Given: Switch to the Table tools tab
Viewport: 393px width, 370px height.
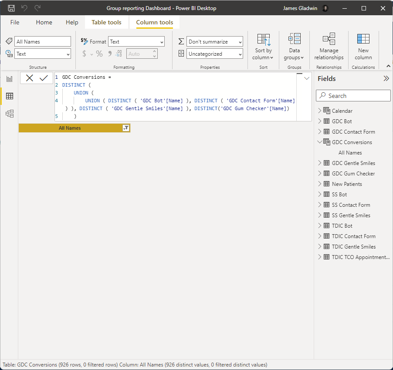Looking at the screenshot, I should coord(106,22).
